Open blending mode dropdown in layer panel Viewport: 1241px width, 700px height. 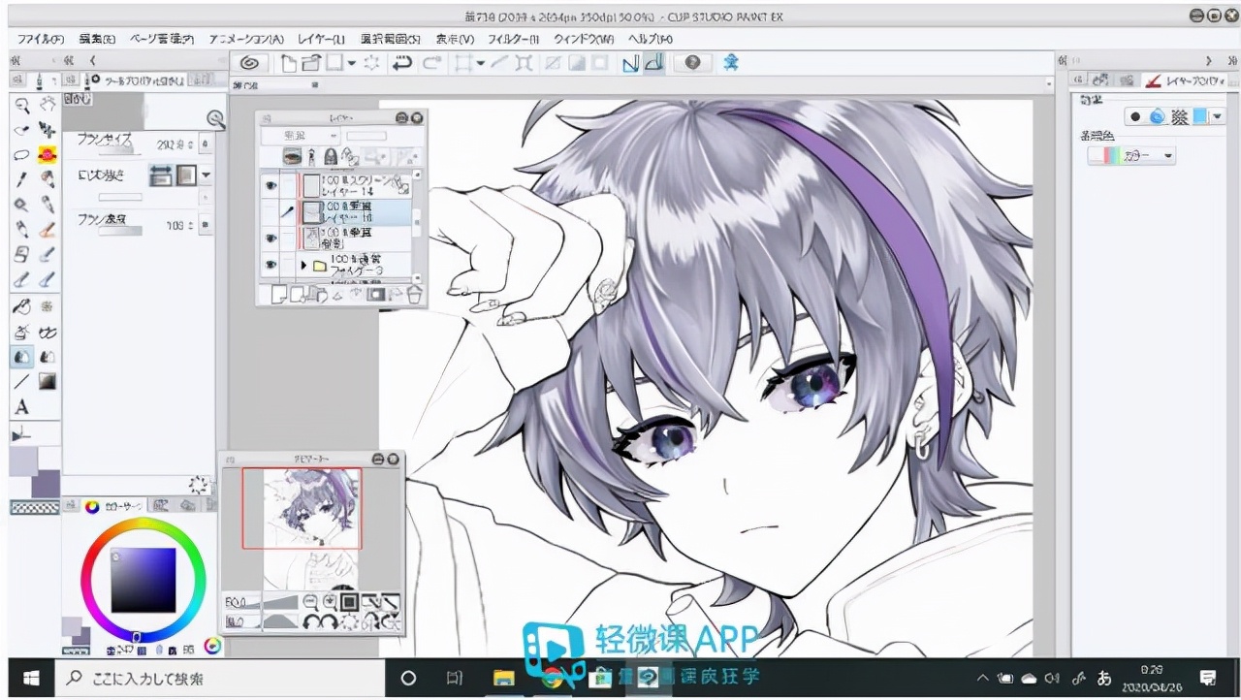click(300, 136)
